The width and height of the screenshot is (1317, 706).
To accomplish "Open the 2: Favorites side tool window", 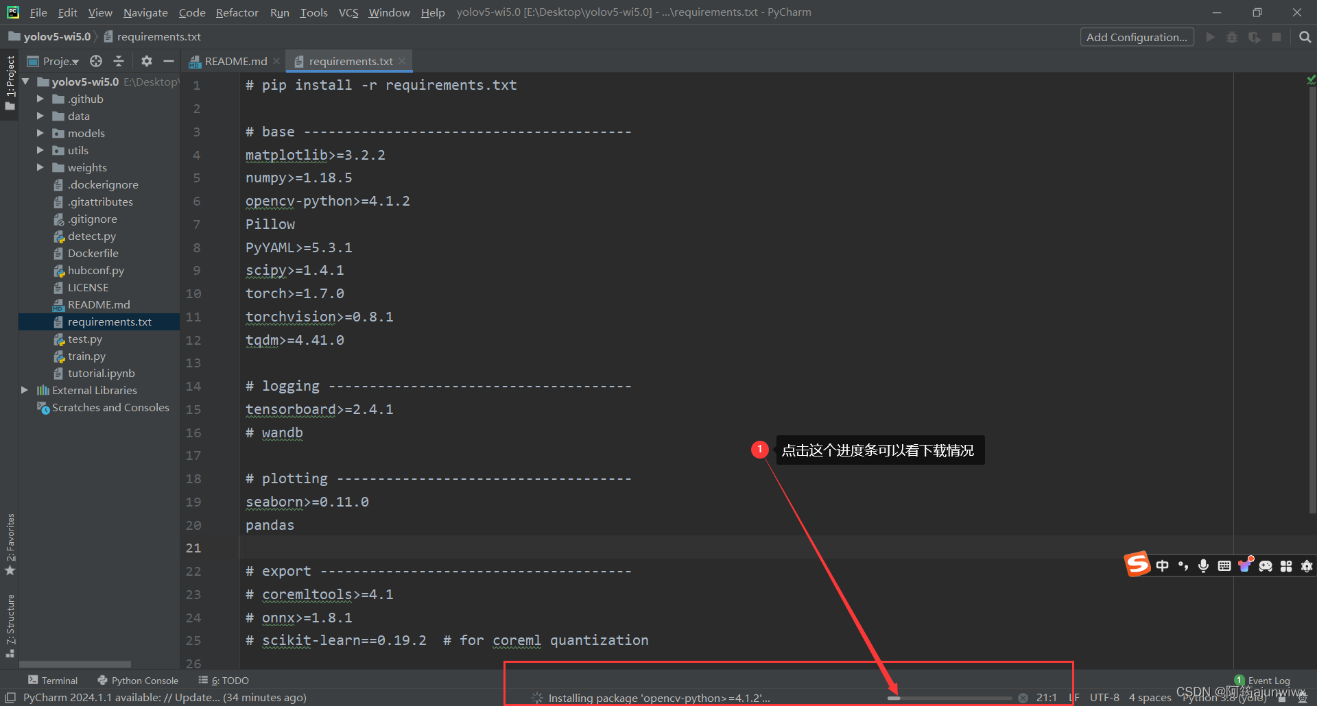I will point(10,544).
